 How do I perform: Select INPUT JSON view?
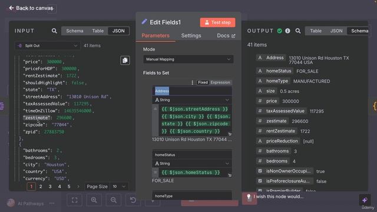pyautogui.click(x=118, y=31)
